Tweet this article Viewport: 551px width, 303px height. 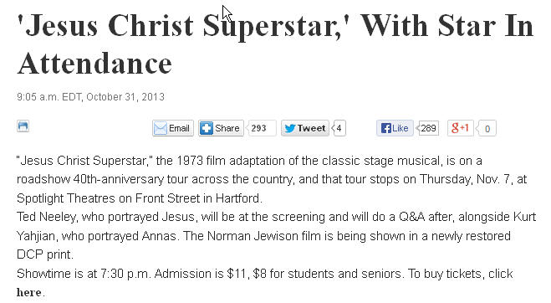pyautogui.click(x=305, y=128)
